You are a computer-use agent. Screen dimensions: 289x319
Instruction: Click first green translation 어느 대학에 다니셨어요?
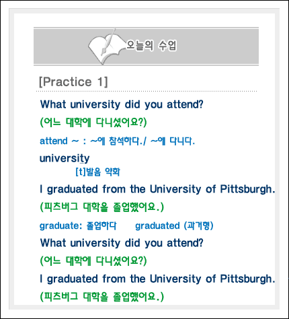(x=93, y=122)
